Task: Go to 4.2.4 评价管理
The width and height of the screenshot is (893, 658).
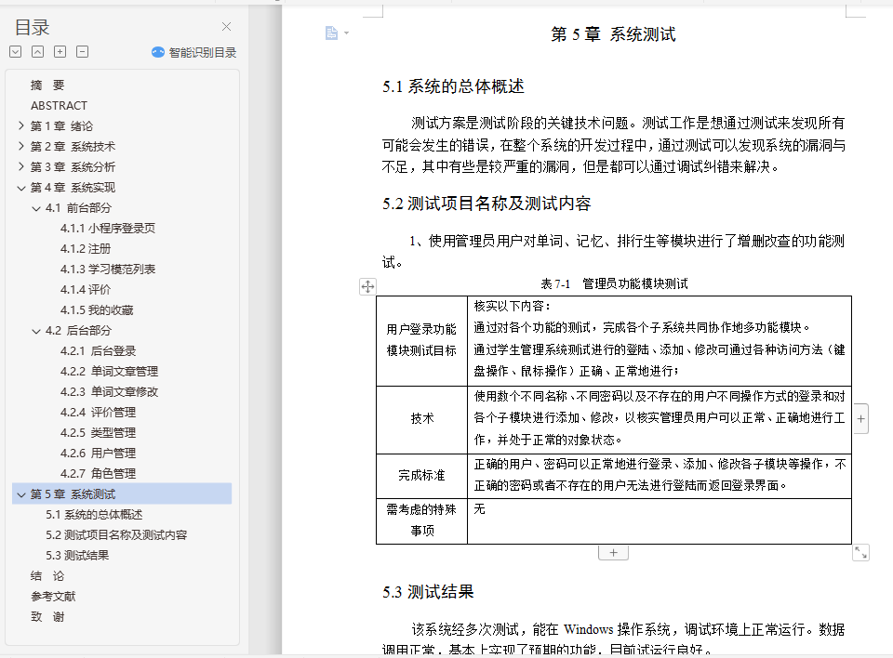Action: pos(98,412)
